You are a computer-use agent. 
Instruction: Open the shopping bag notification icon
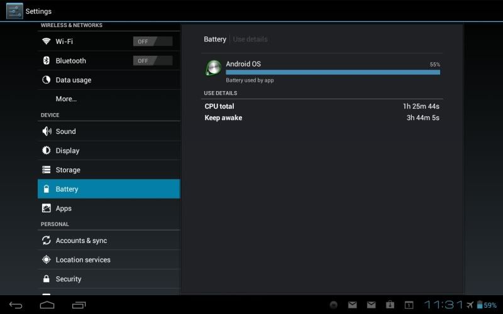390,305
